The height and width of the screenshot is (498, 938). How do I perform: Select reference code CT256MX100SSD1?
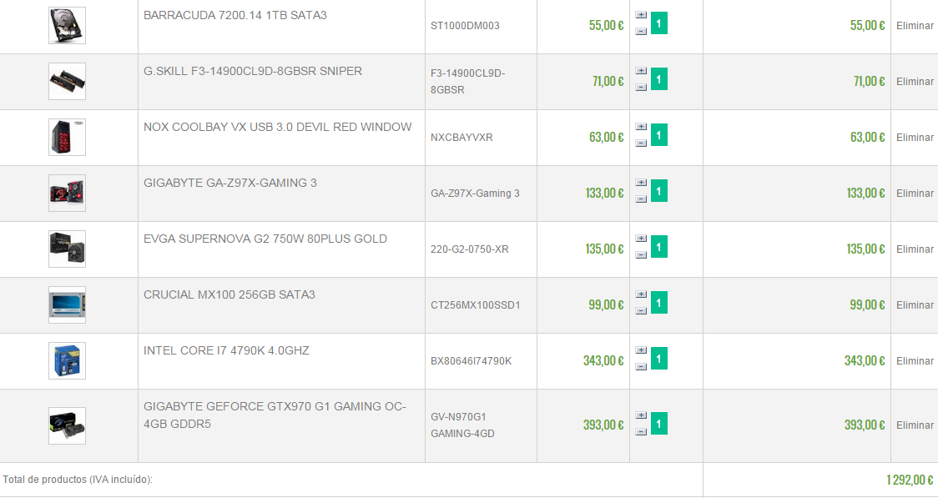[476, 305]
